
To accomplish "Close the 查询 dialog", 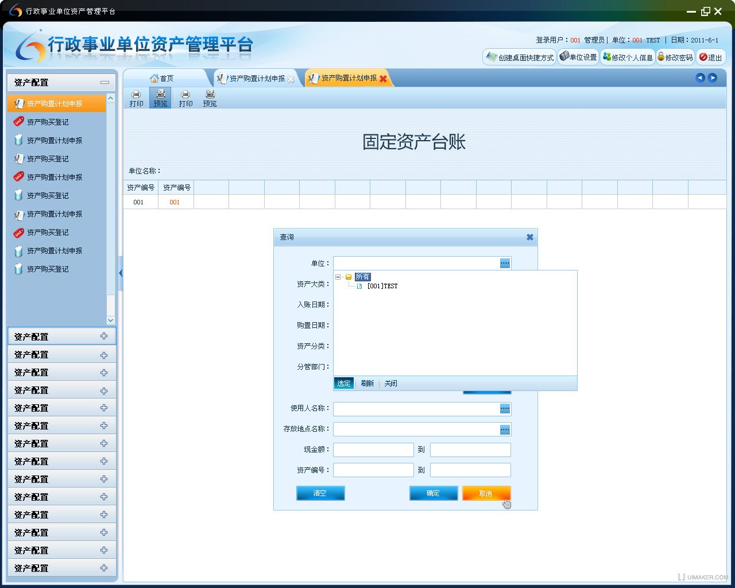I will tap(530, 237).
